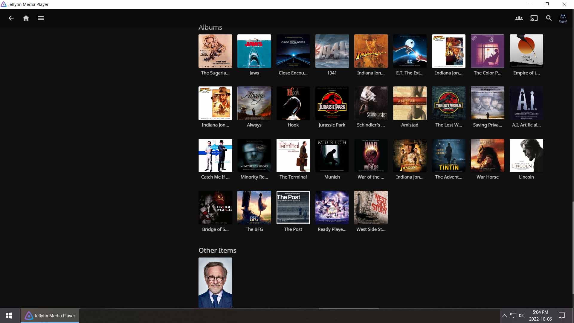
Task: Click the Hook album title text
Action: pos(293,125)
